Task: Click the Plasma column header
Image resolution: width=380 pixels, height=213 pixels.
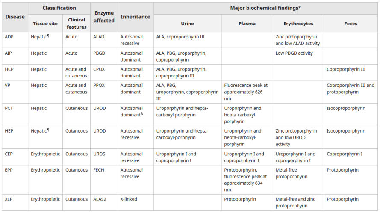Action: click(x=247, y=24)
